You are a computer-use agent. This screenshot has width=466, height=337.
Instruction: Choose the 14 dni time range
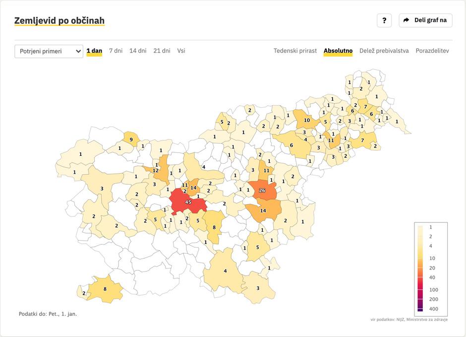[138, 51]
